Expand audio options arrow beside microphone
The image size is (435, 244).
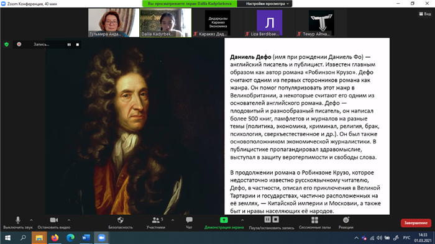[x=31, y=220]
